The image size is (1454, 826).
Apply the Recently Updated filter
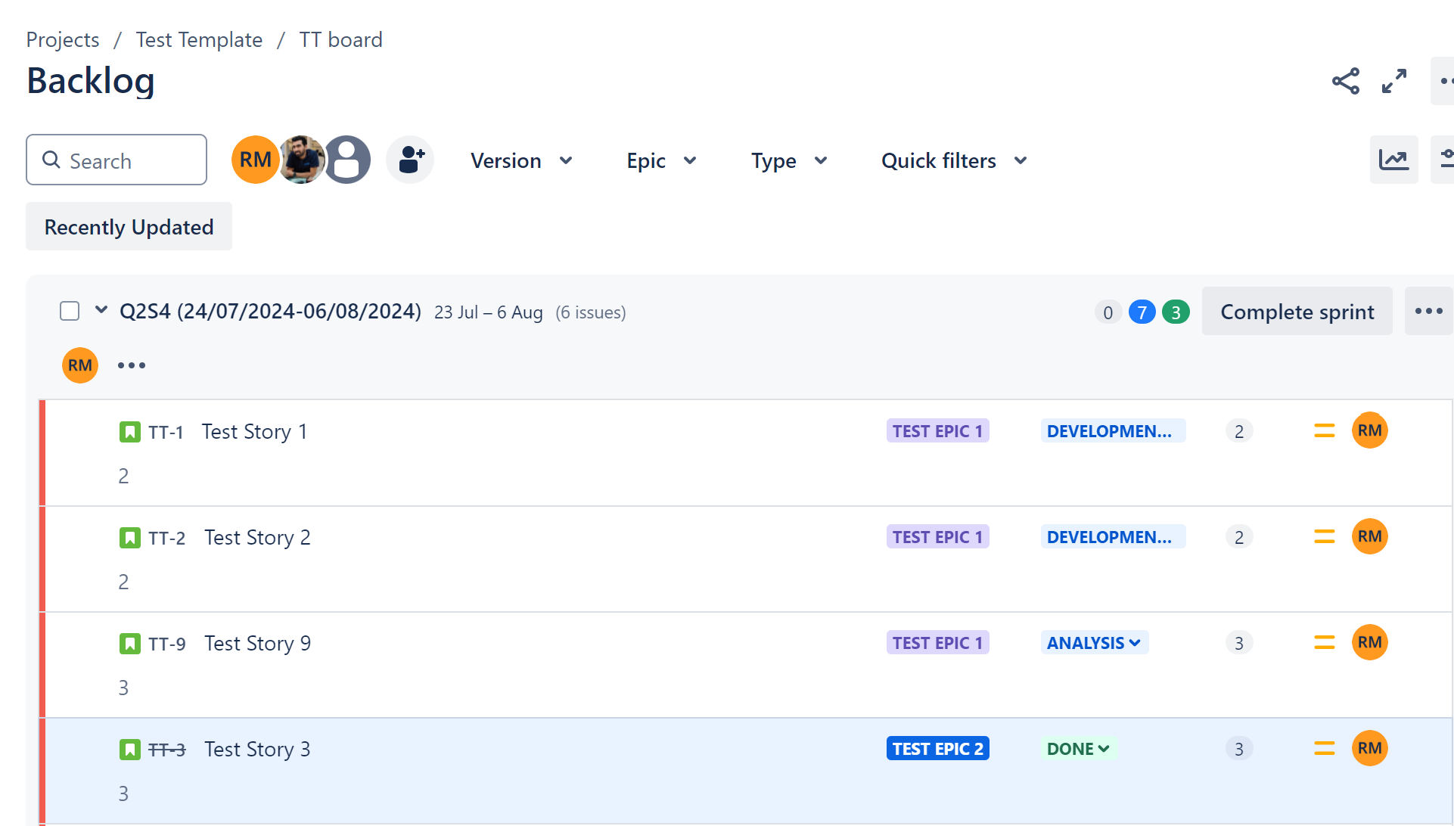(x=129, y=226)
